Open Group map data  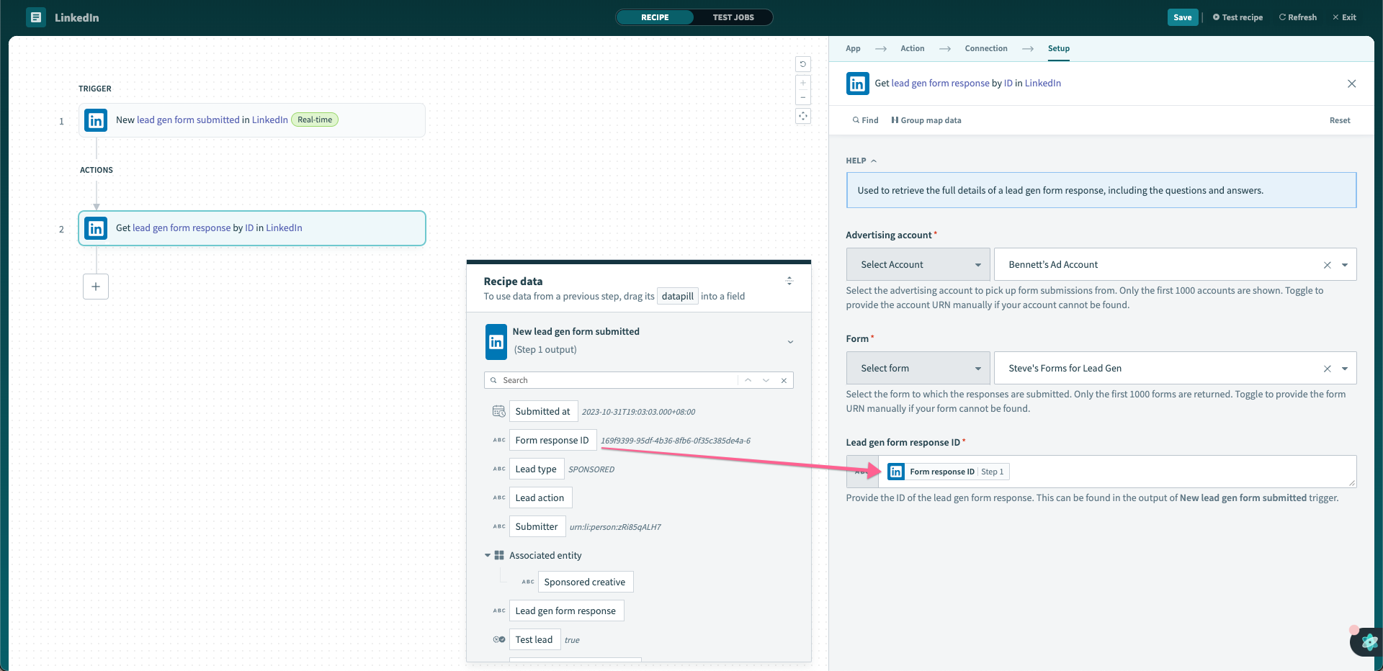click(926, 120)
